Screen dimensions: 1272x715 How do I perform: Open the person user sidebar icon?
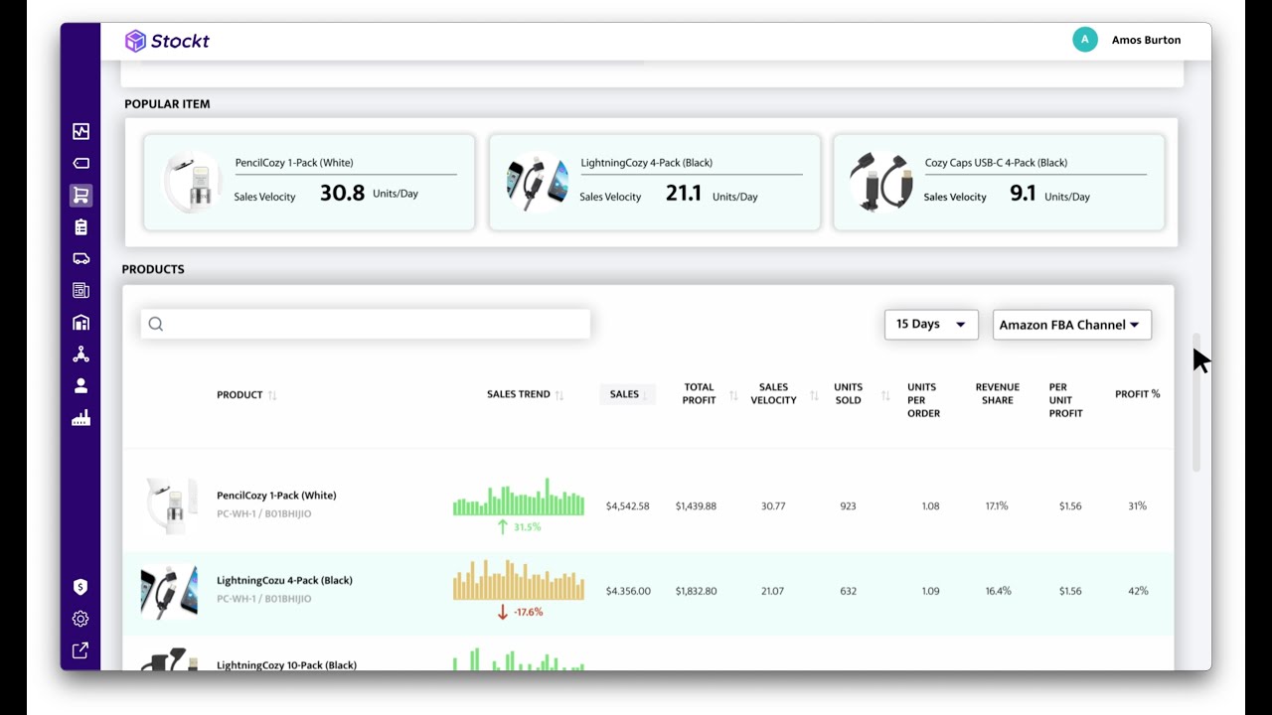[x=80, y=385]
